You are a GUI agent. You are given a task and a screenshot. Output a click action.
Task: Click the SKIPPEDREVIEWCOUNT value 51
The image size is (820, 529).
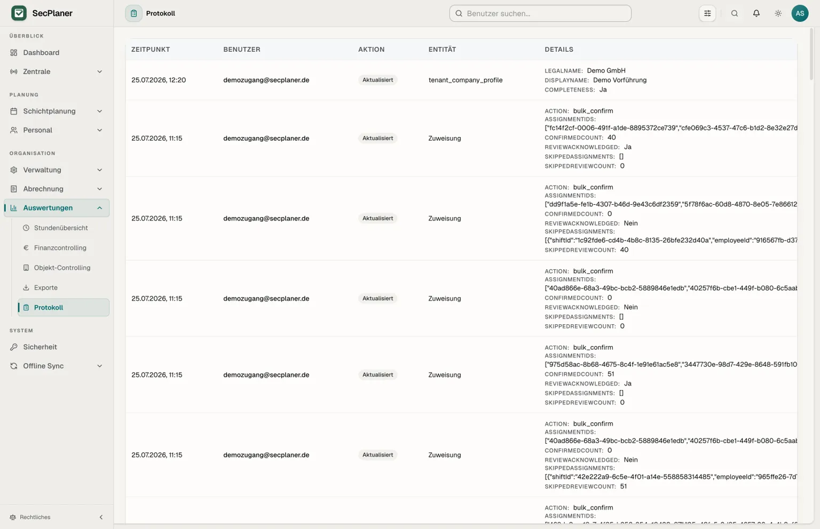[x=624, y=487]
